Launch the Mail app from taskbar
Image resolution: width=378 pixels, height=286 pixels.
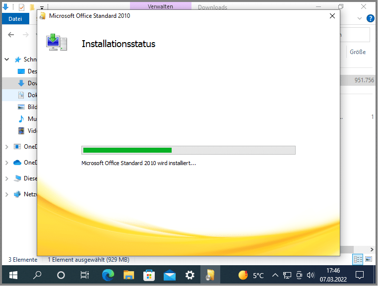click(x=170, y=275)
